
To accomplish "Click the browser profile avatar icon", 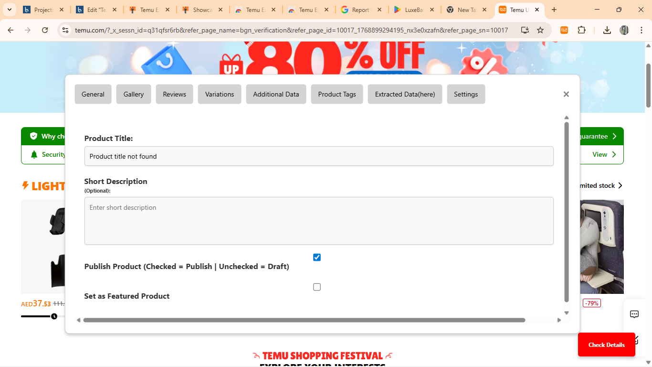I will coord(624,30).
